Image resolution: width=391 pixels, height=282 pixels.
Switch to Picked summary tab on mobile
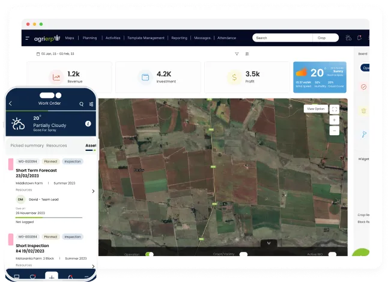tap(27, 146)
